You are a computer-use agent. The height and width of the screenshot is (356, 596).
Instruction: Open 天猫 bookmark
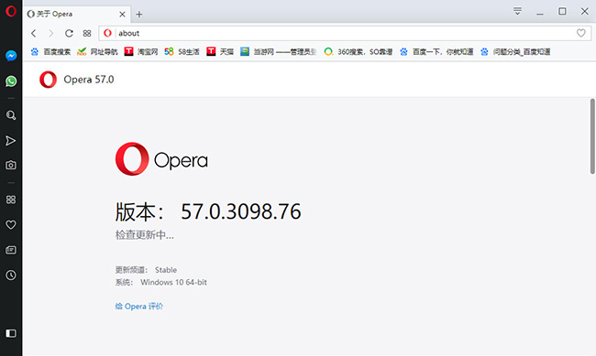220,51
